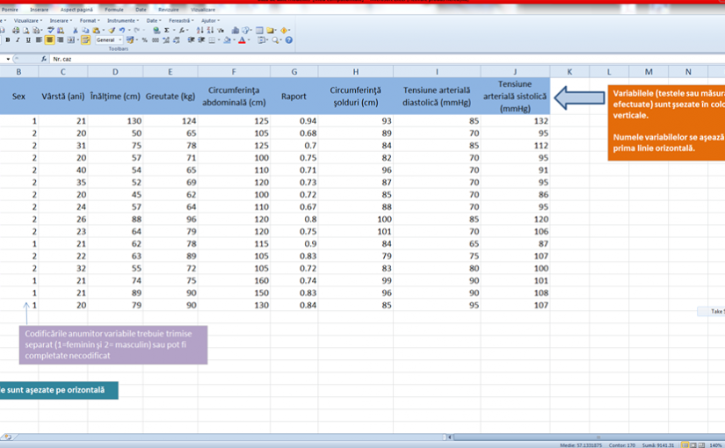725x448 pixels.
Task: Click the Cut scissors icon
Action: (76, 30)
